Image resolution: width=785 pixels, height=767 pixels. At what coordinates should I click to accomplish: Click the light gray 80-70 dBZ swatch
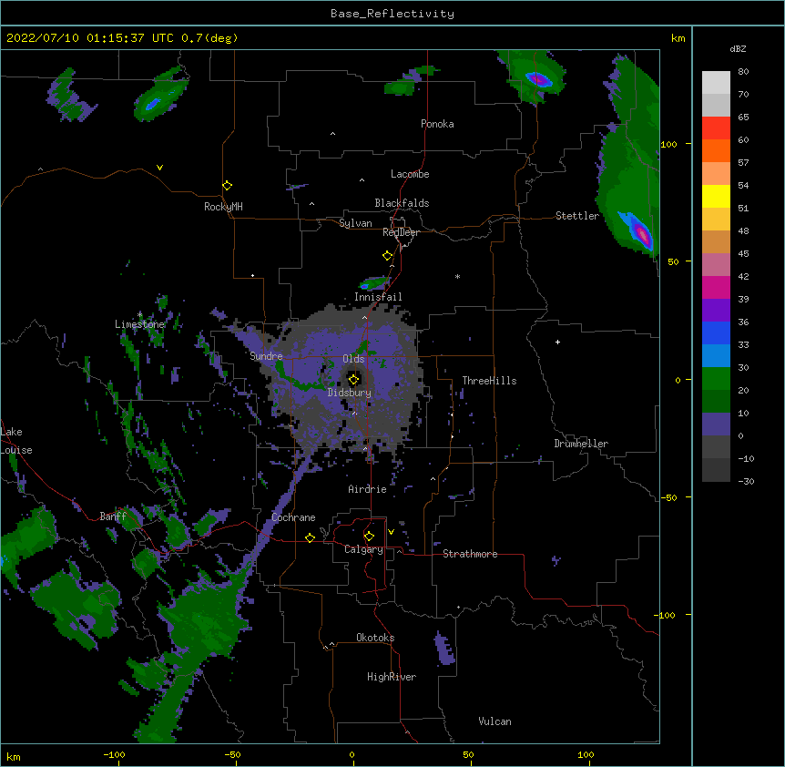coord(716,83)
